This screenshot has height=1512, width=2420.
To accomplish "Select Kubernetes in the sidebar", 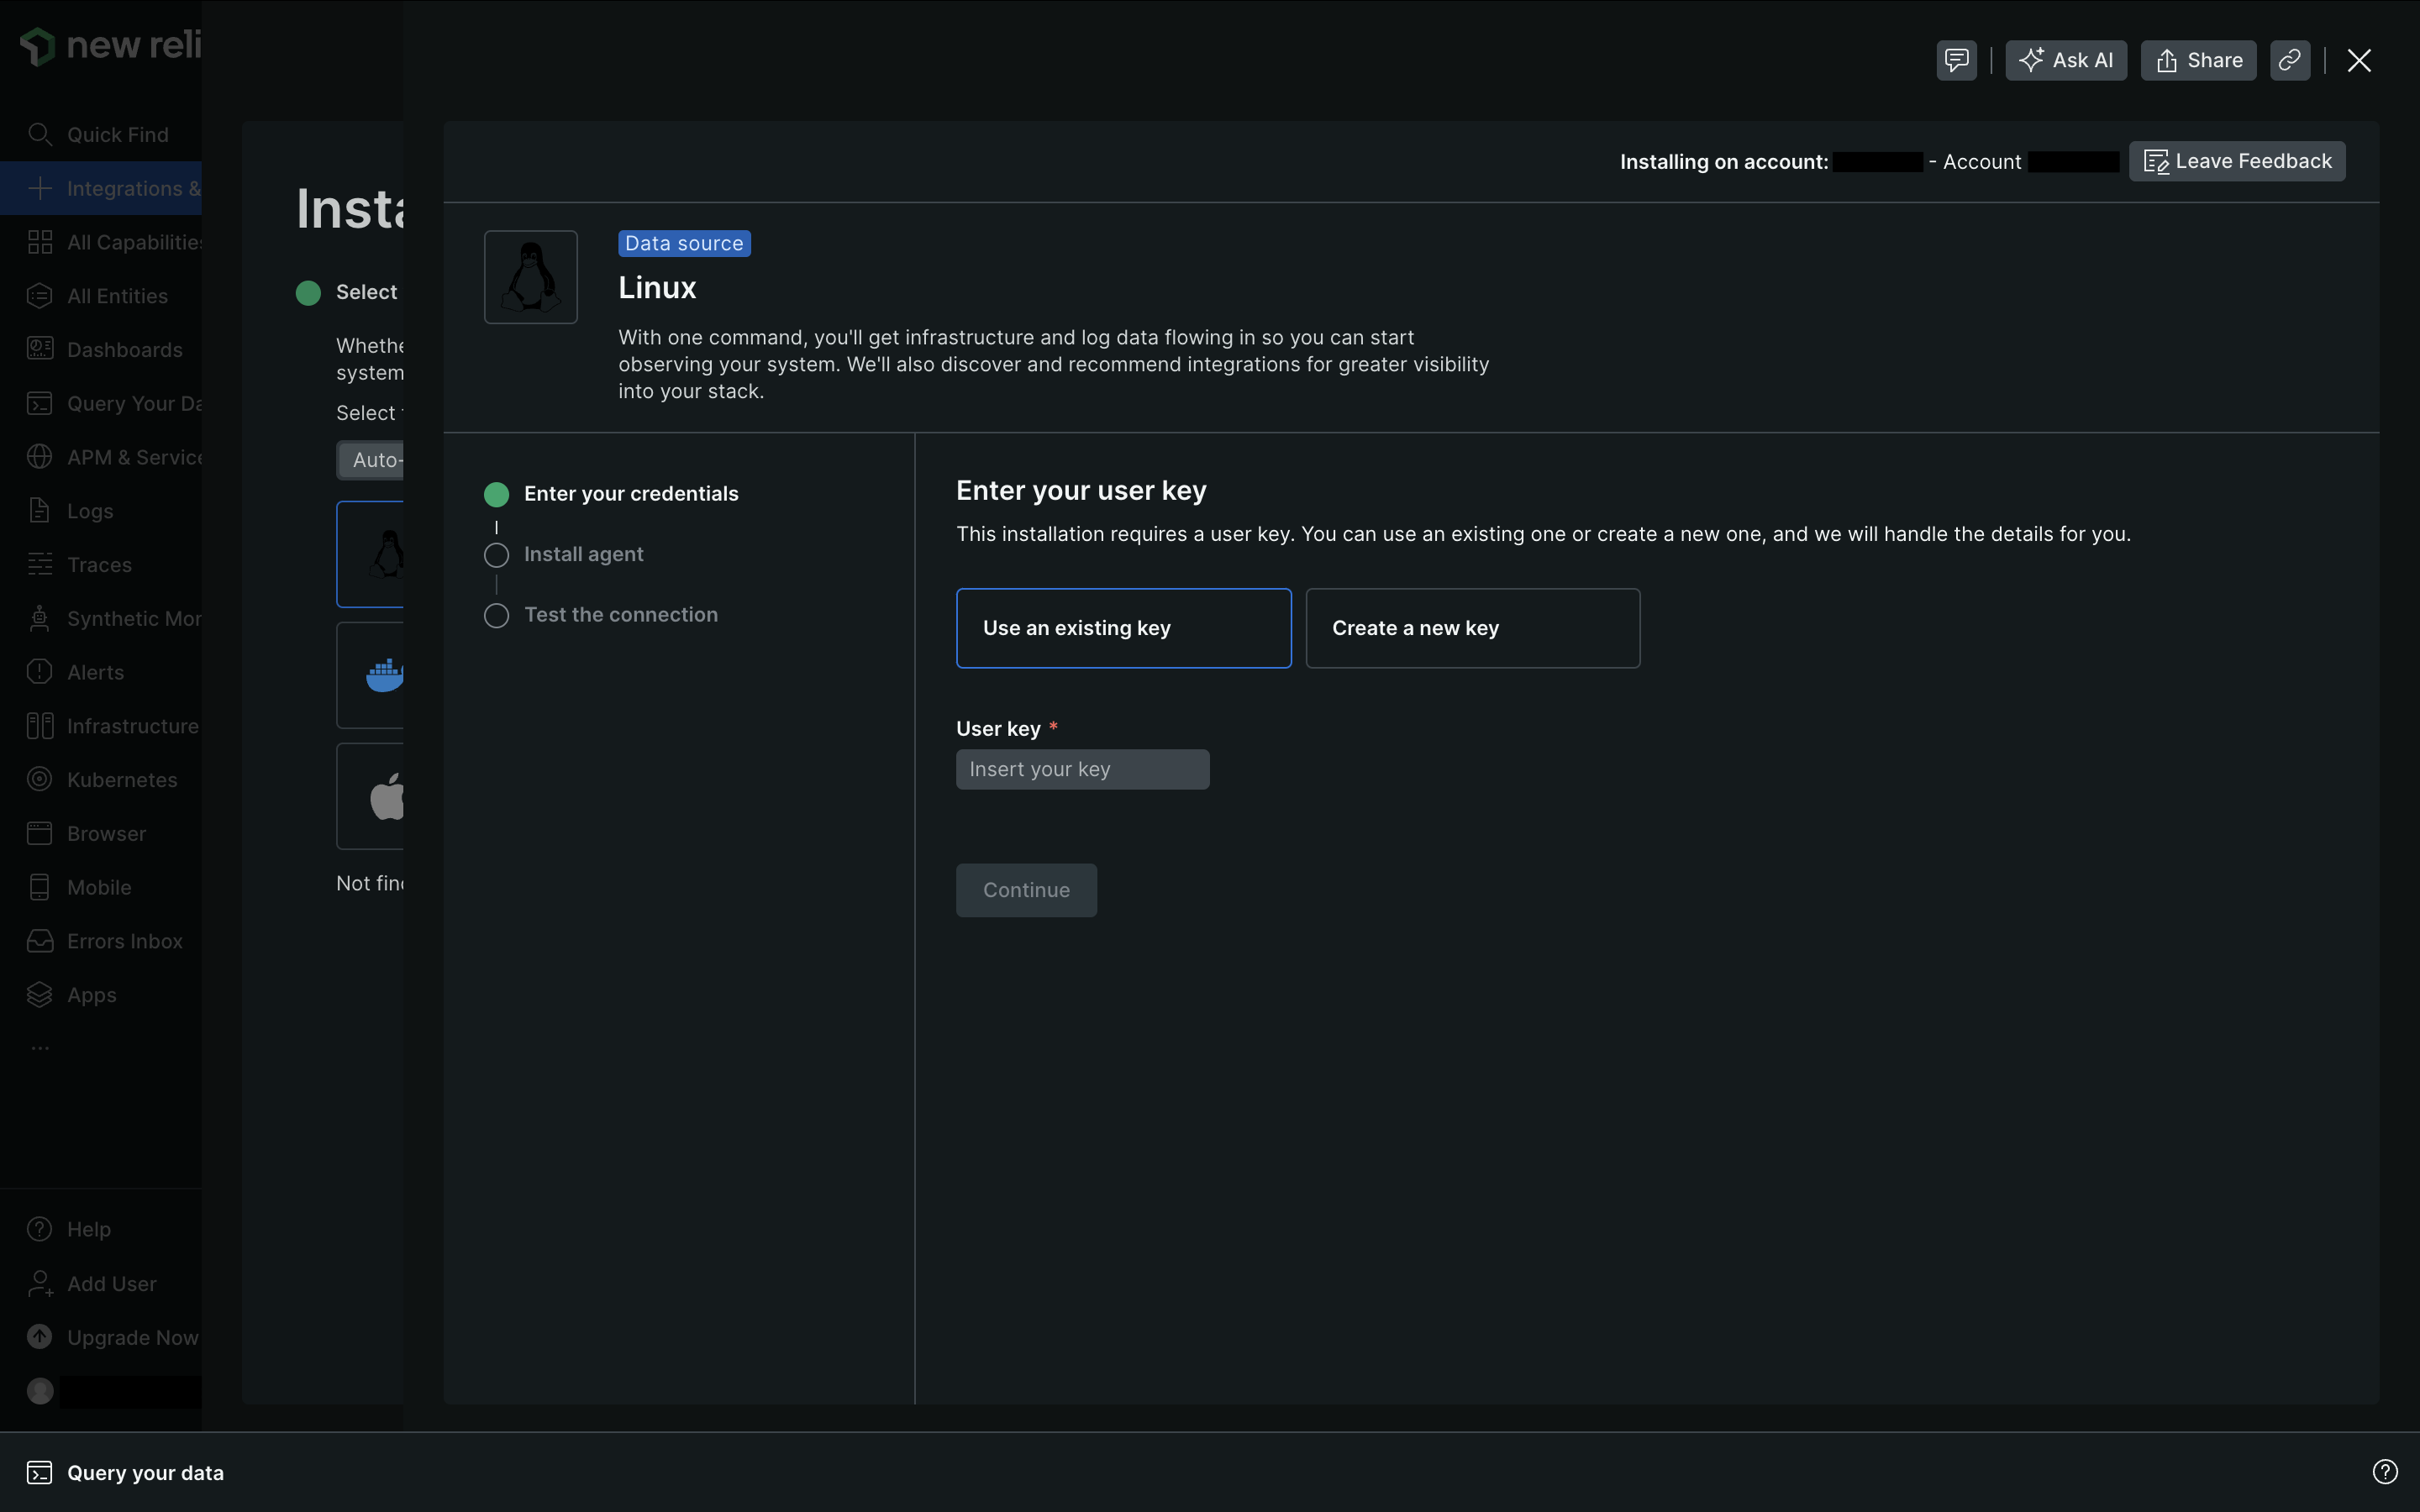I will [121, 779].
